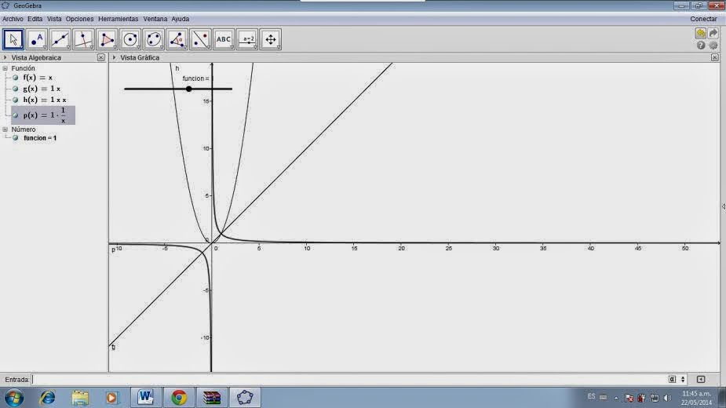The width and height of the screenshot is (726, 408).
Task: Open the help question mark icon
Action: pyautogui.click(x=701, y=46)
